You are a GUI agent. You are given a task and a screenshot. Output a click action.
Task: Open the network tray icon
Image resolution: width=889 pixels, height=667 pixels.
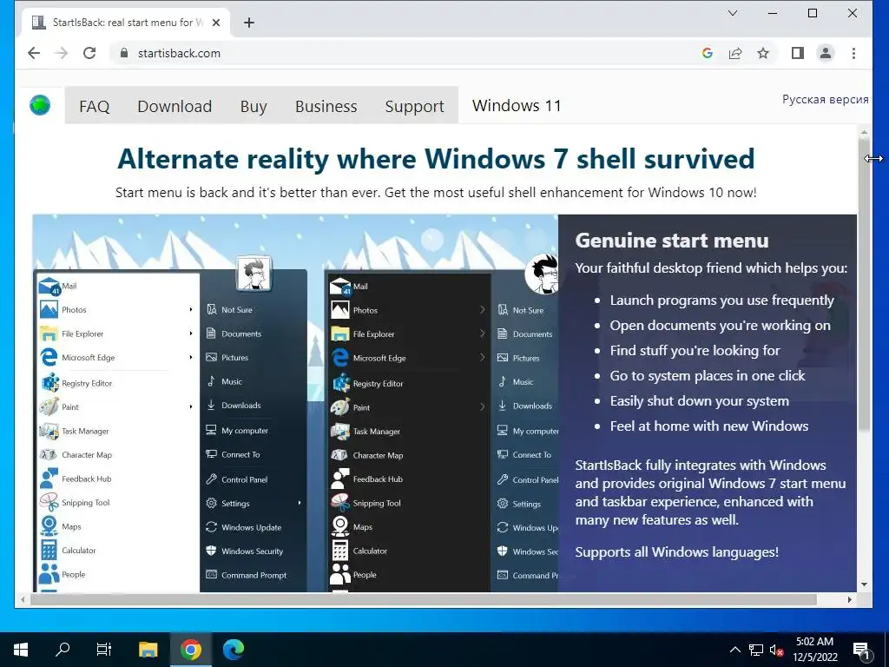756,650
